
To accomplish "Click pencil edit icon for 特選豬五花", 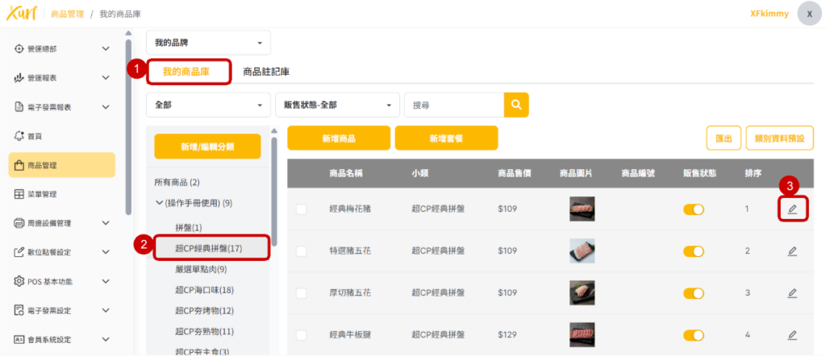I will (x=792, y=251).
